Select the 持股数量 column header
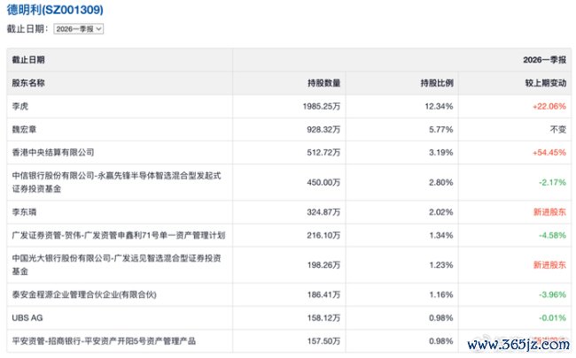This screenshot has height=358, width=576. [324, 83]
